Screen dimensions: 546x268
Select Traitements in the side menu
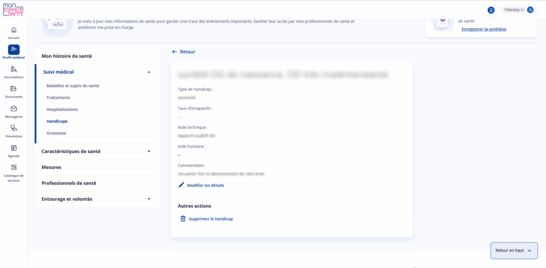pyautogui.click(x=58, y=98)
